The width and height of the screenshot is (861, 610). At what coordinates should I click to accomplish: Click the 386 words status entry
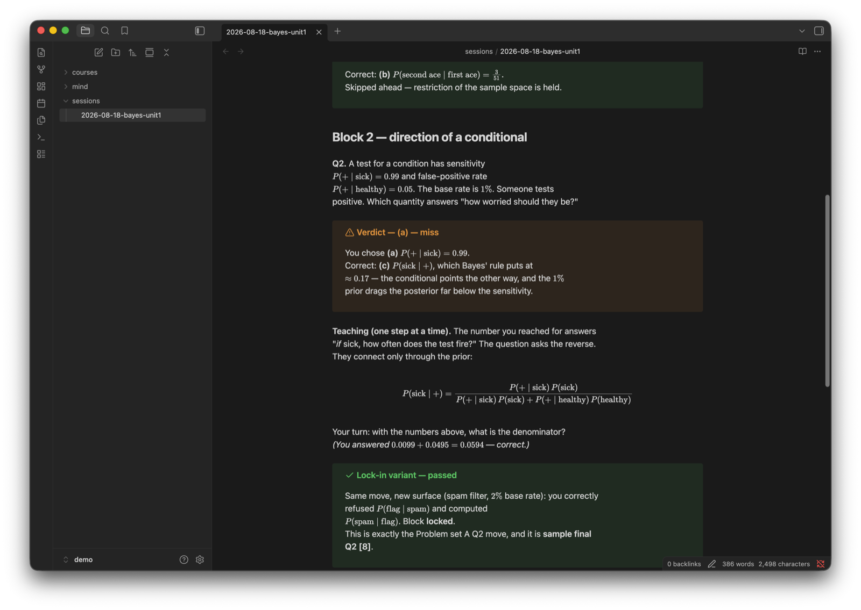click(x=738, y=564)
